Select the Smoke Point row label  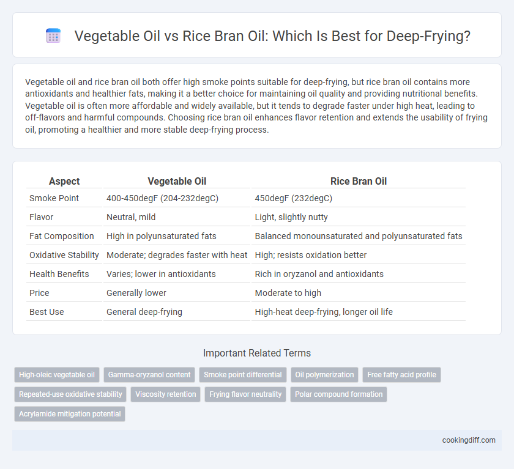point(64,198)
